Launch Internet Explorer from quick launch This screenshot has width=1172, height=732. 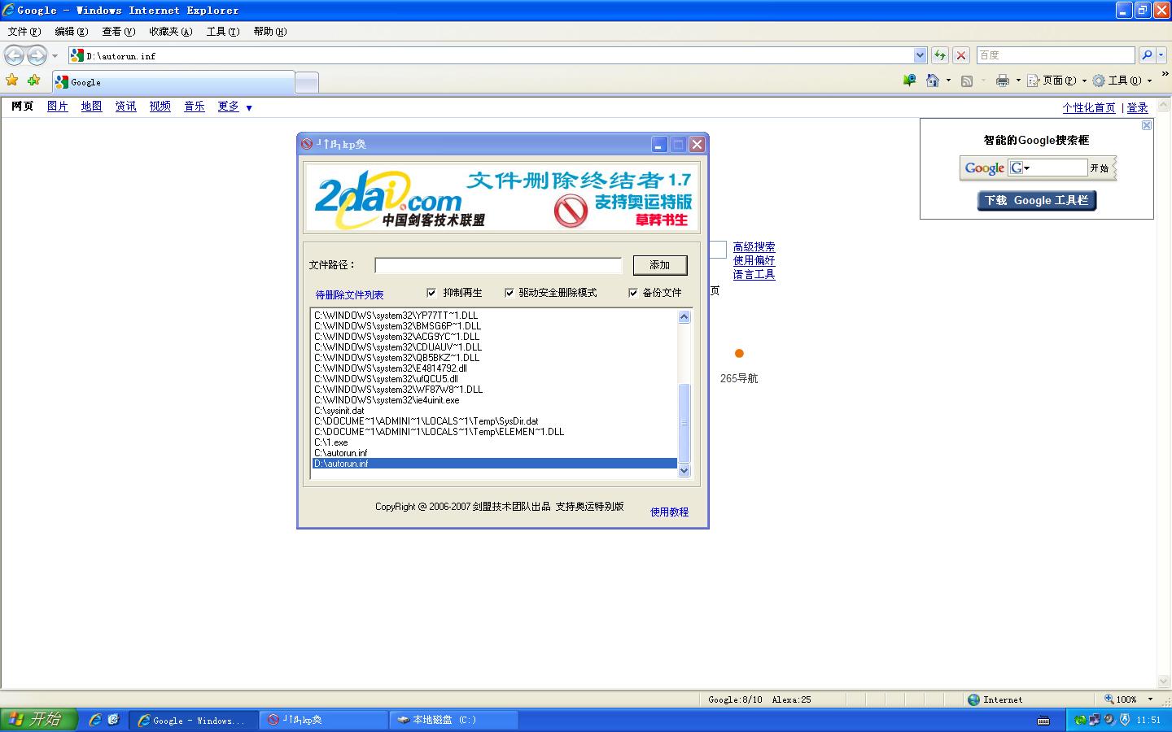coord(95,720)
